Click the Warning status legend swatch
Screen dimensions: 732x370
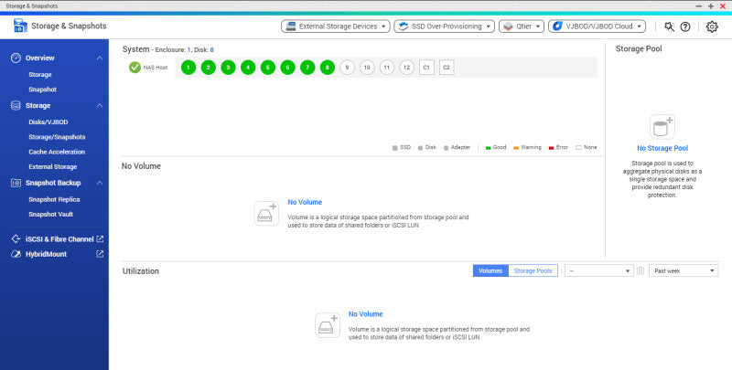point(516,148)
